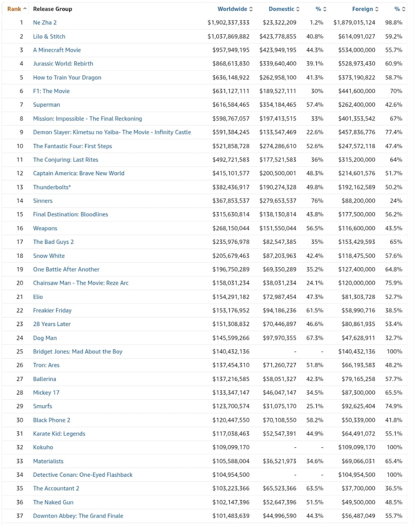414x525 pixels.
Task: Click the sort icon next to Domestic
Action: pyautogui.click(x=298, y=9)
